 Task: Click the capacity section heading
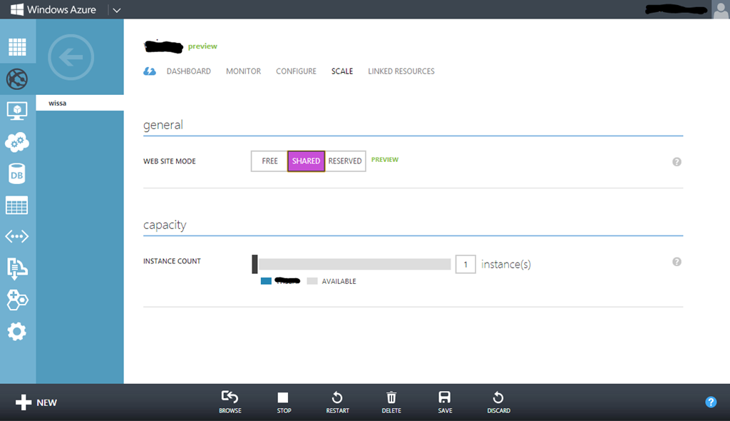tap(165, 225)
